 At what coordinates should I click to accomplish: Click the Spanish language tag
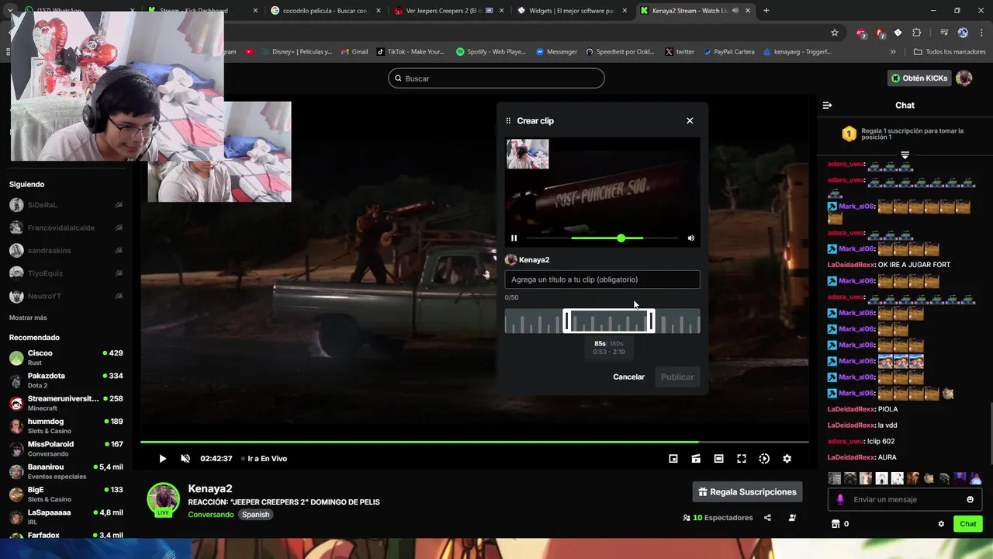pos(255,515)
